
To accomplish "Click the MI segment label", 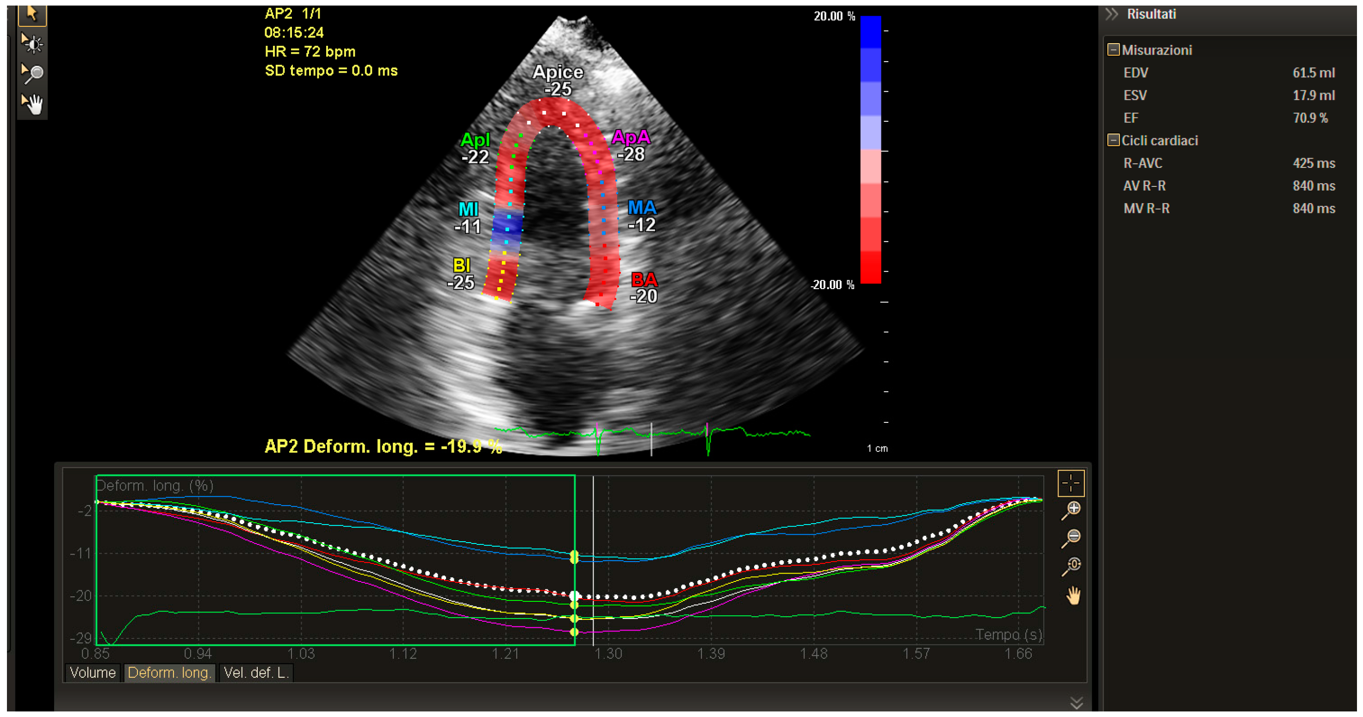I will [x=468, y=209].
